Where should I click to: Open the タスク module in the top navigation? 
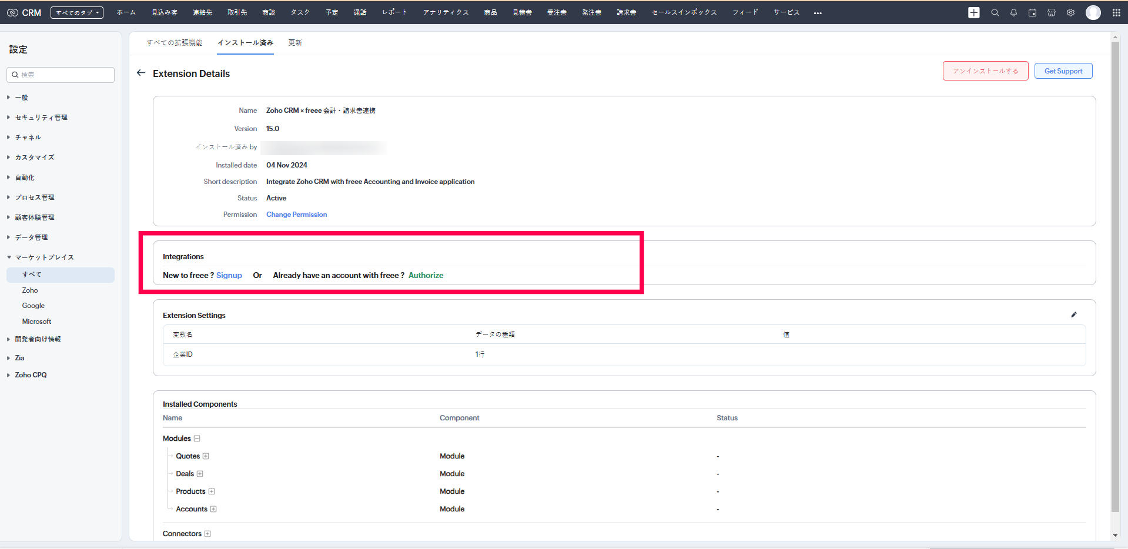(x=300, y=12)
